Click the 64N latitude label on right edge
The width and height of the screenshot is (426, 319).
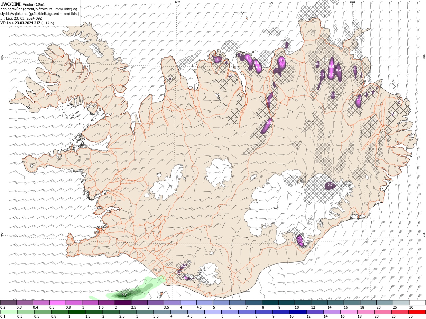click(424, 234)
